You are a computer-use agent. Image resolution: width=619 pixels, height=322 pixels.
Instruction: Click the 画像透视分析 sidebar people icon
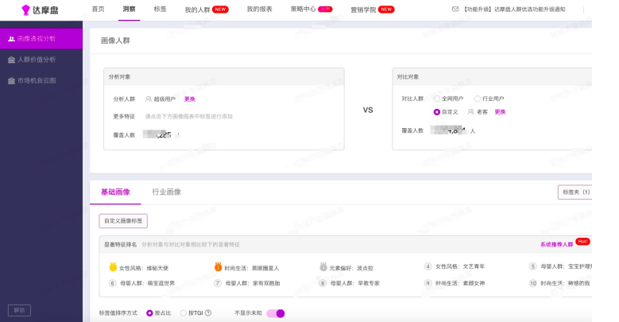(11, 39)
